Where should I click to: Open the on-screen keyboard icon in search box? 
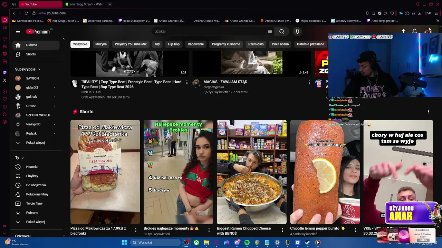pos(270,31)
